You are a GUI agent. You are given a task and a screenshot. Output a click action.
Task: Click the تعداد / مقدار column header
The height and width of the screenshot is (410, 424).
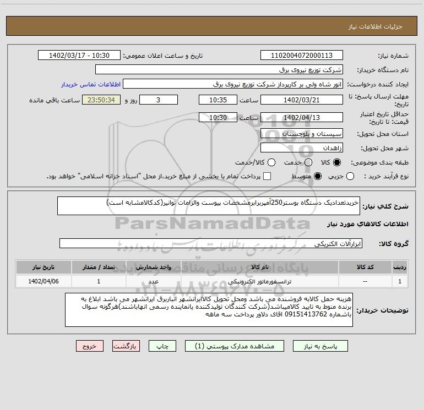[x=99, y=267]
